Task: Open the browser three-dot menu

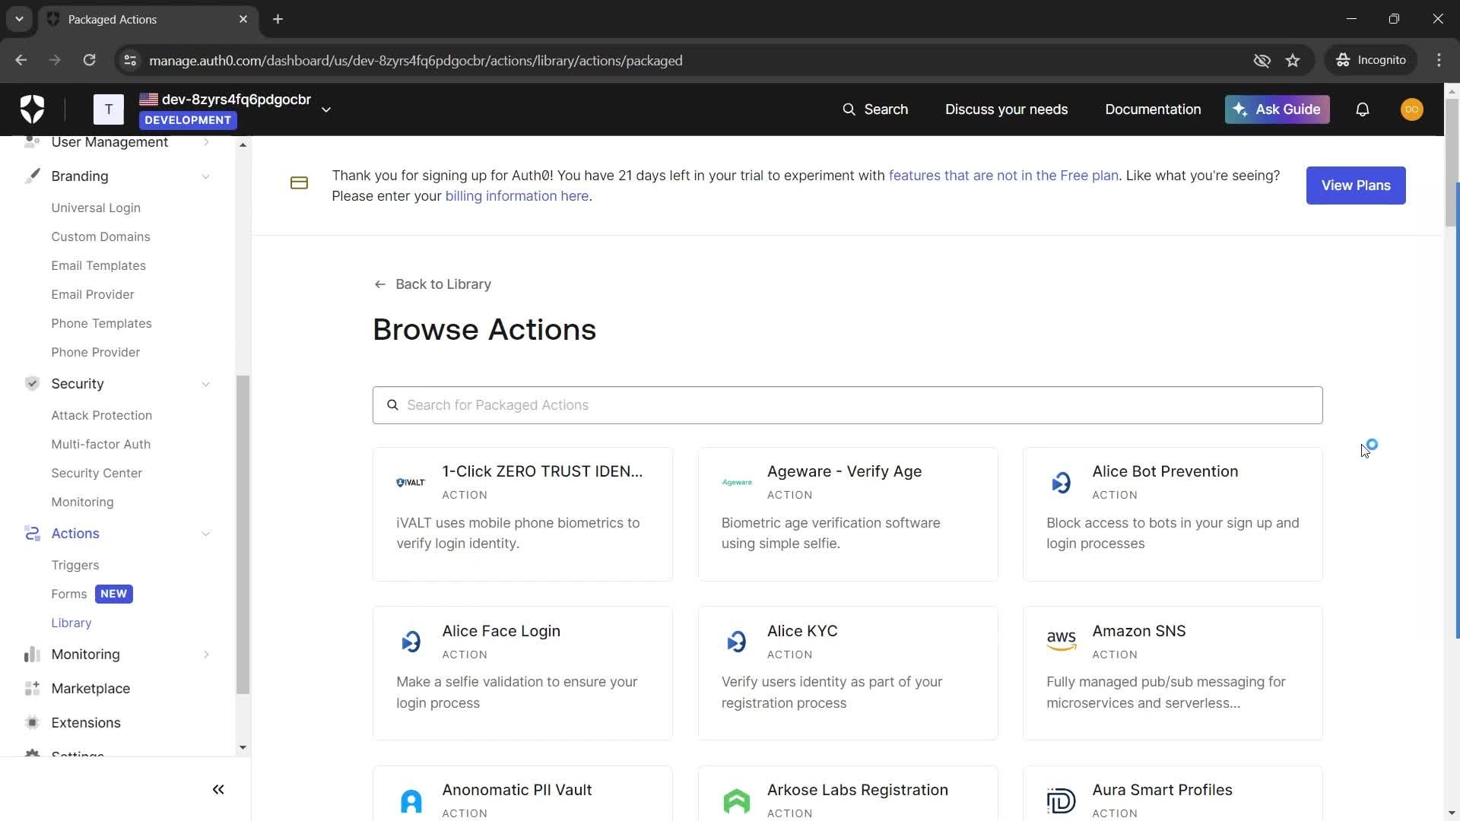Action: (x=1439, y=60)
